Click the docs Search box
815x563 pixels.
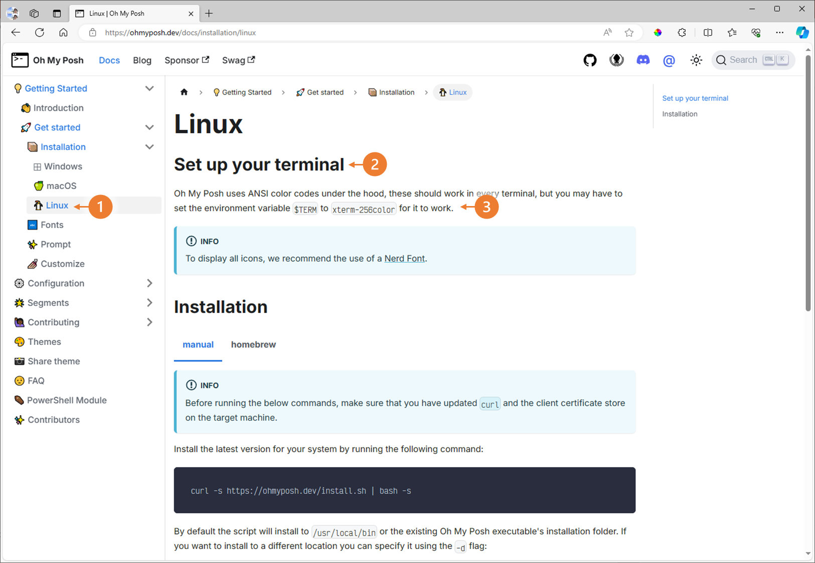753,60
